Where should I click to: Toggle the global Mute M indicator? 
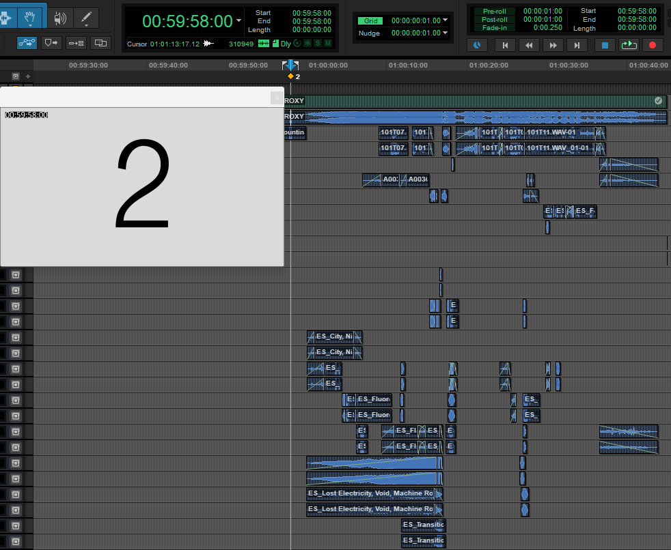328,43
